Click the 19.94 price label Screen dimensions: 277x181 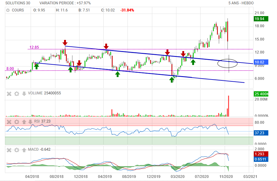coord(261,19)
